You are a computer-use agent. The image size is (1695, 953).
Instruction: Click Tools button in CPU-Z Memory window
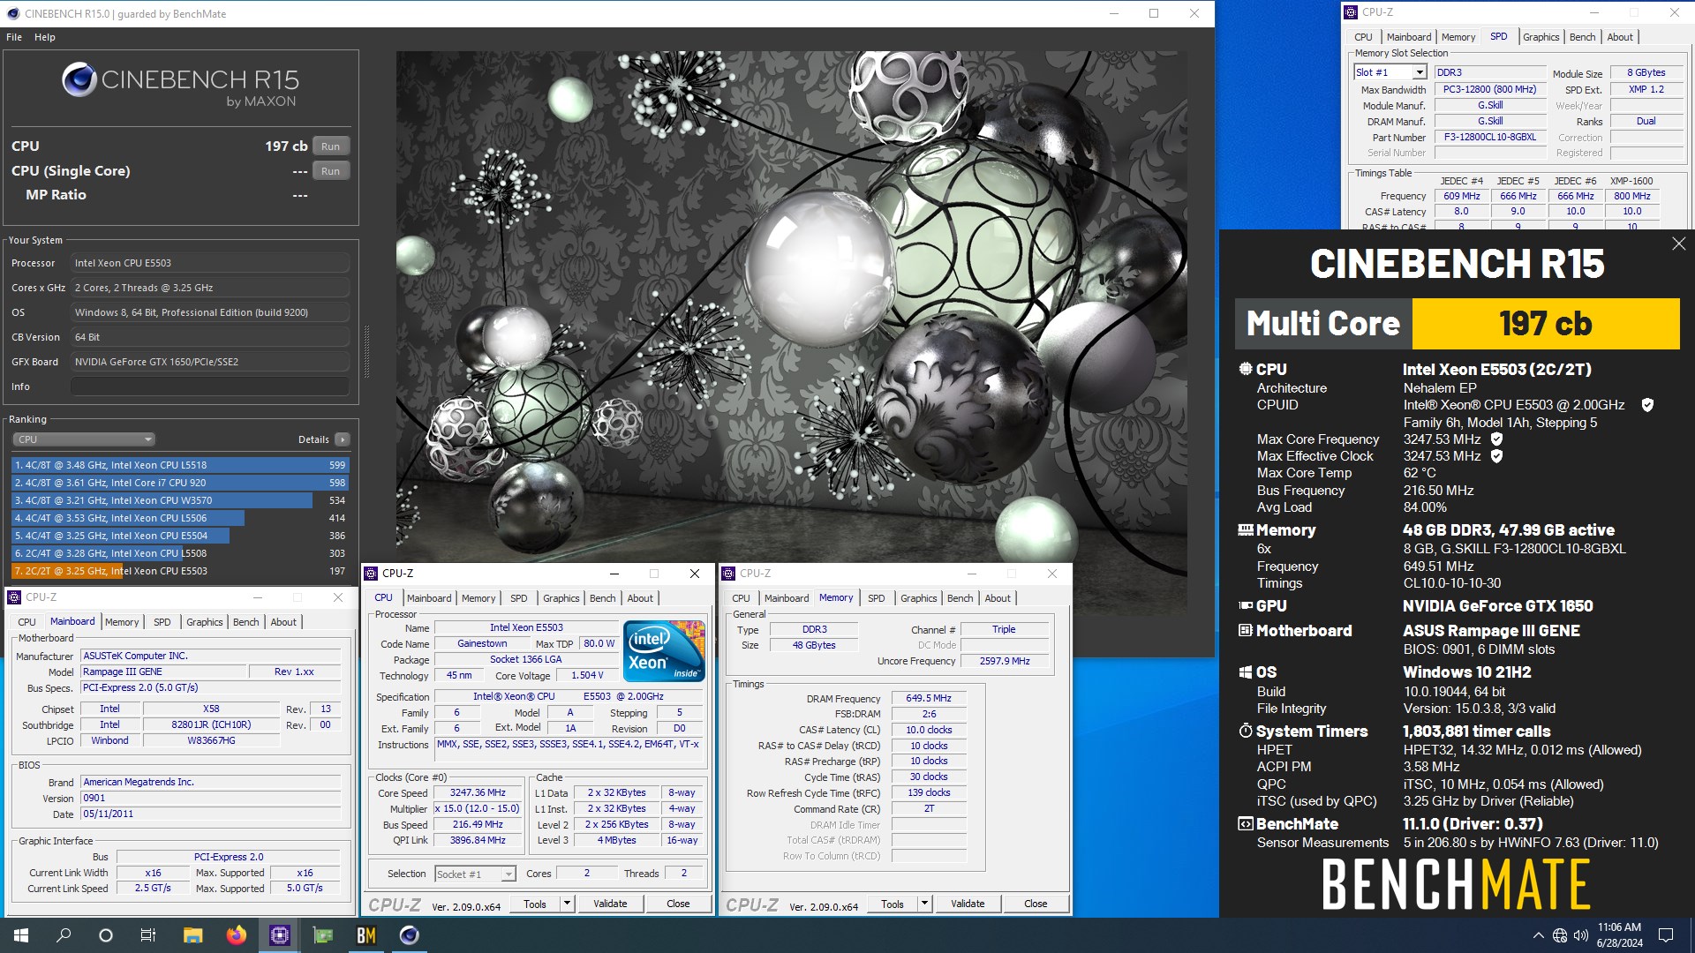[x=893, y=904]
